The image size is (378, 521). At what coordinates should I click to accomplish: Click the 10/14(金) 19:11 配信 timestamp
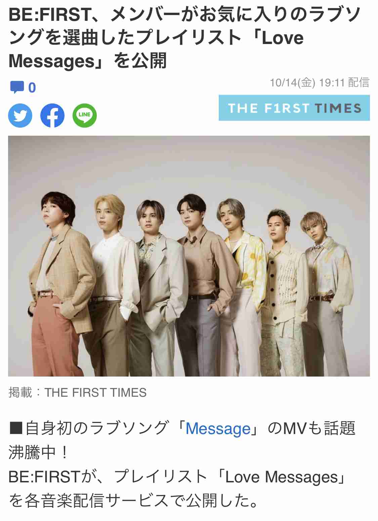click(x=320, y=82)
